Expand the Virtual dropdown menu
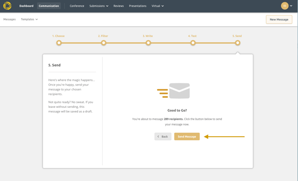The height and width of the screenshot is (181, 298). tap(157, 6)
